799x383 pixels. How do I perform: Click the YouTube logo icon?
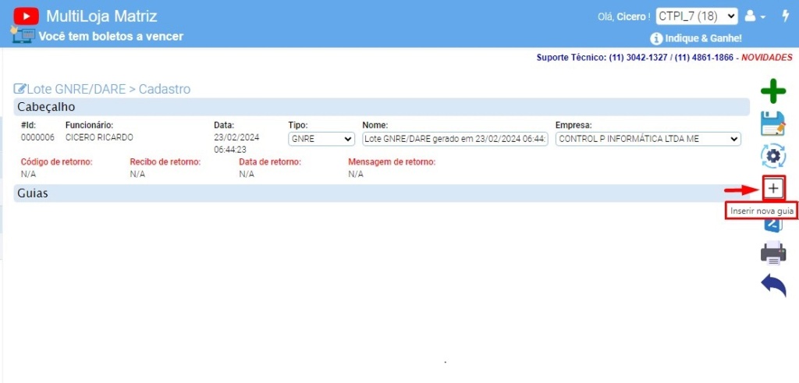pos(26,16)
